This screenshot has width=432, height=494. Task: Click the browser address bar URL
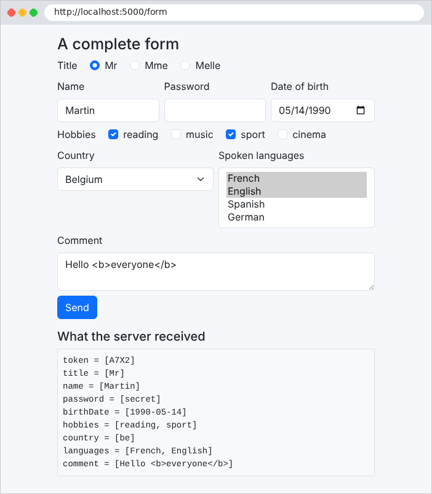pos(234,12)
